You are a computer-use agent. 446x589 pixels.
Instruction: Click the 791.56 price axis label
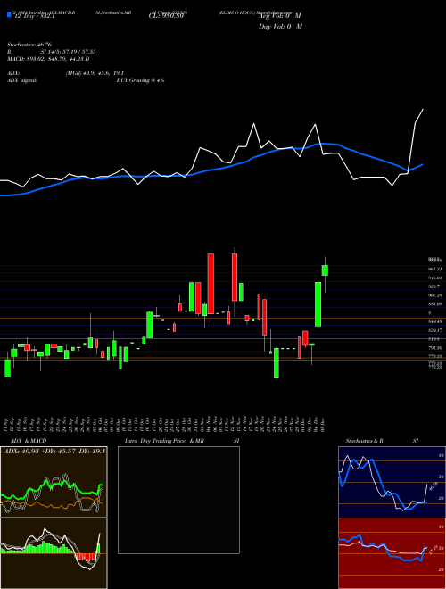click(x=434, y=348)
